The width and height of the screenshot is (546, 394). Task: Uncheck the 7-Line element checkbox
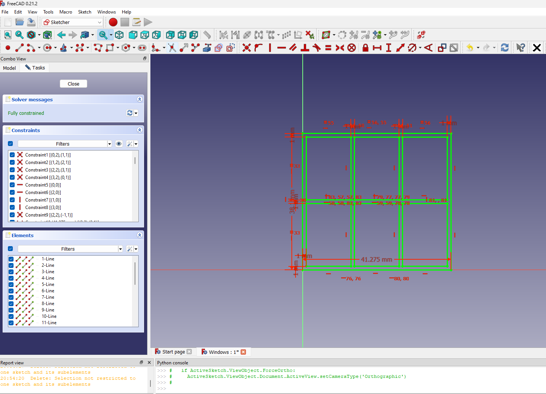pos(11,297)
